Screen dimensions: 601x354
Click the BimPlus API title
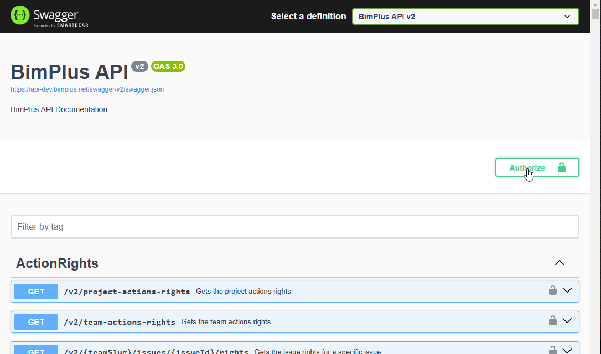click(x=69, y=72)
